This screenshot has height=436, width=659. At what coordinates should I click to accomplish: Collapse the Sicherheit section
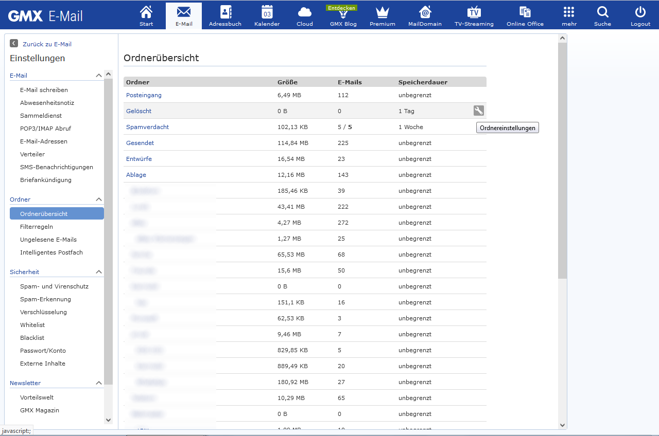coord(98,271)
